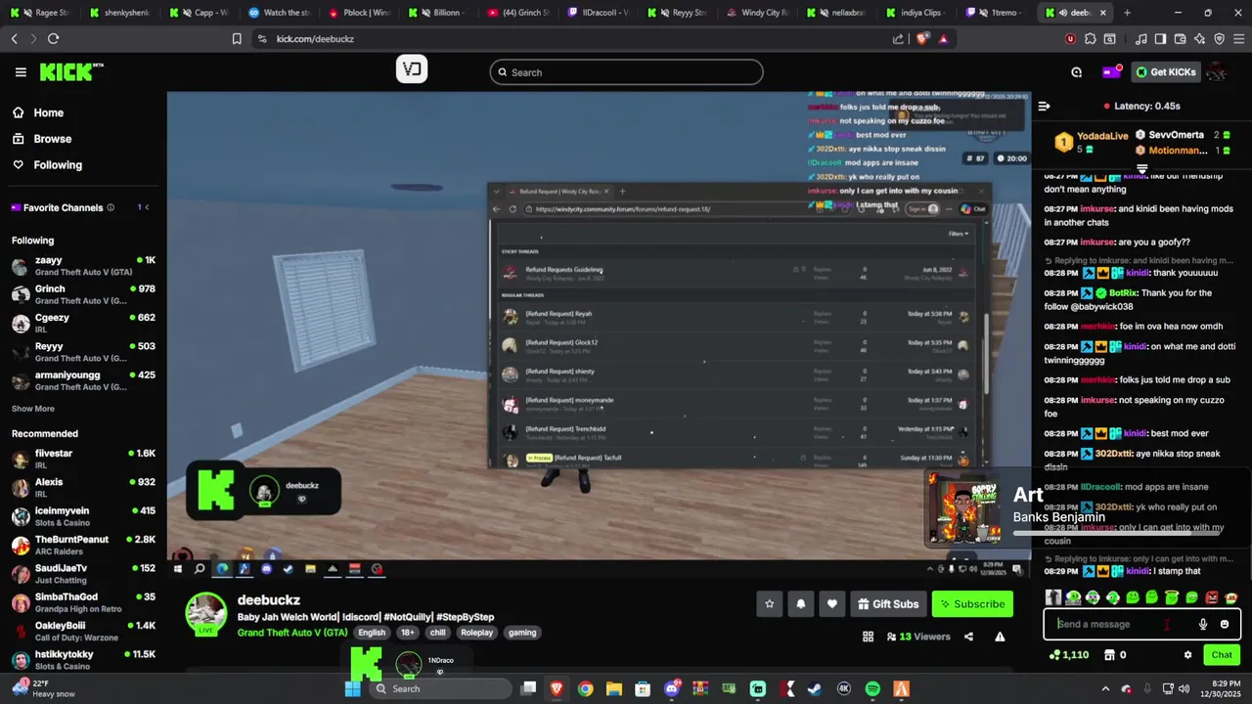
Task: Click the Home icon in sidebar
Action: pos(19,112)
